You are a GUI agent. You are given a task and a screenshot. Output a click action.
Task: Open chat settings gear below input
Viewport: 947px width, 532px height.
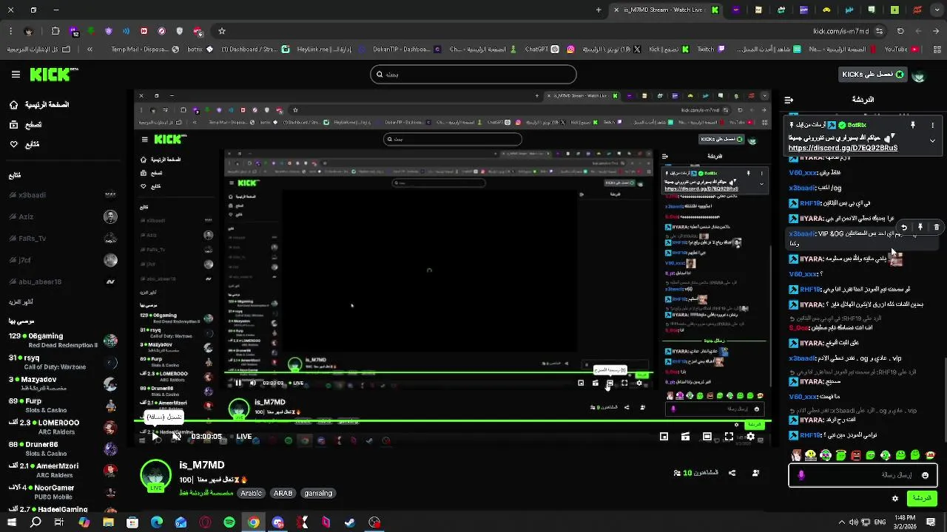[x=895, y=499]
